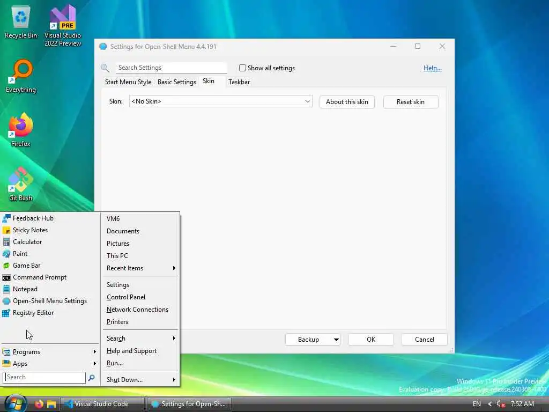Viewport: 549px width, 412px height.
Task: Click the 7:52 AM taskbar clock
Action: pyautogui.click(x=522, y=404)
